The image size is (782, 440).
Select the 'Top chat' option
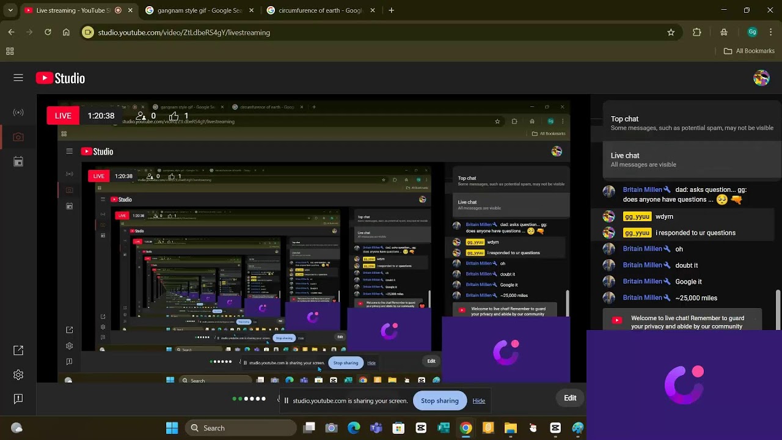click(692, 123)
